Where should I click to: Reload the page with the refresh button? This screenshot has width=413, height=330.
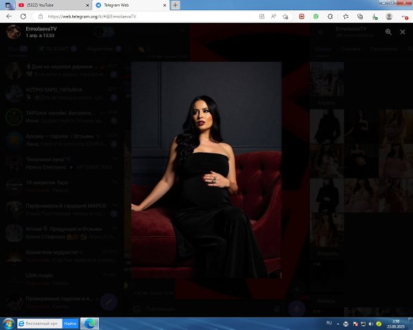(x=23, y=16)
